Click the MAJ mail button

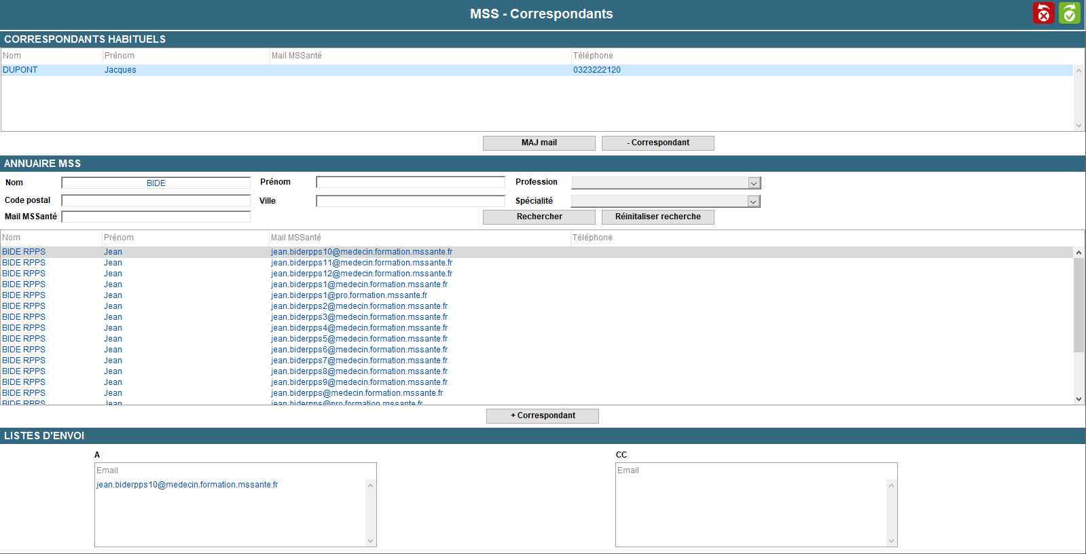[x=539, y=143]
